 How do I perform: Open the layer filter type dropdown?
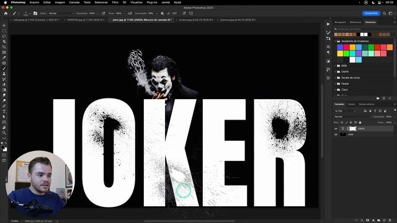click(346, 111)
